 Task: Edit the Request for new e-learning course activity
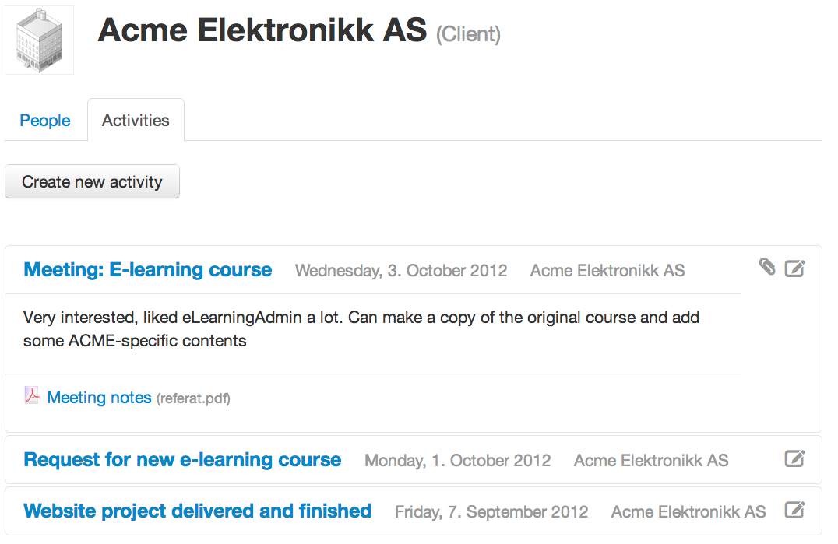click(x=794, y=458)
